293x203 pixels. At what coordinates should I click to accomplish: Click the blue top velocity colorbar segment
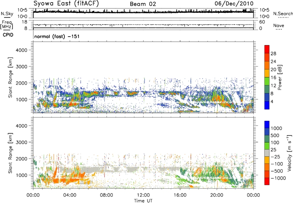tap(267, 125)
